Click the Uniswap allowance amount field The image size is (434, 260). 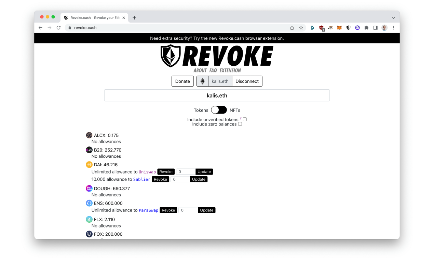tap(186, 172)
